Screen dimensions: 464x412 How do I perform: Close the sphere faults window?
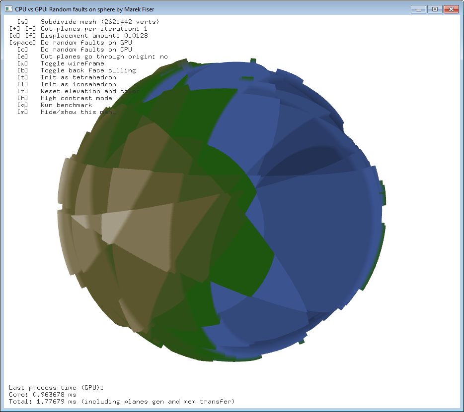click(x=451, y=9)
